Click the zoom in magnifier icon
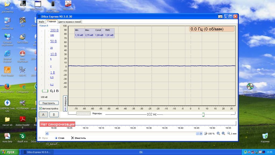 (223, 134)
